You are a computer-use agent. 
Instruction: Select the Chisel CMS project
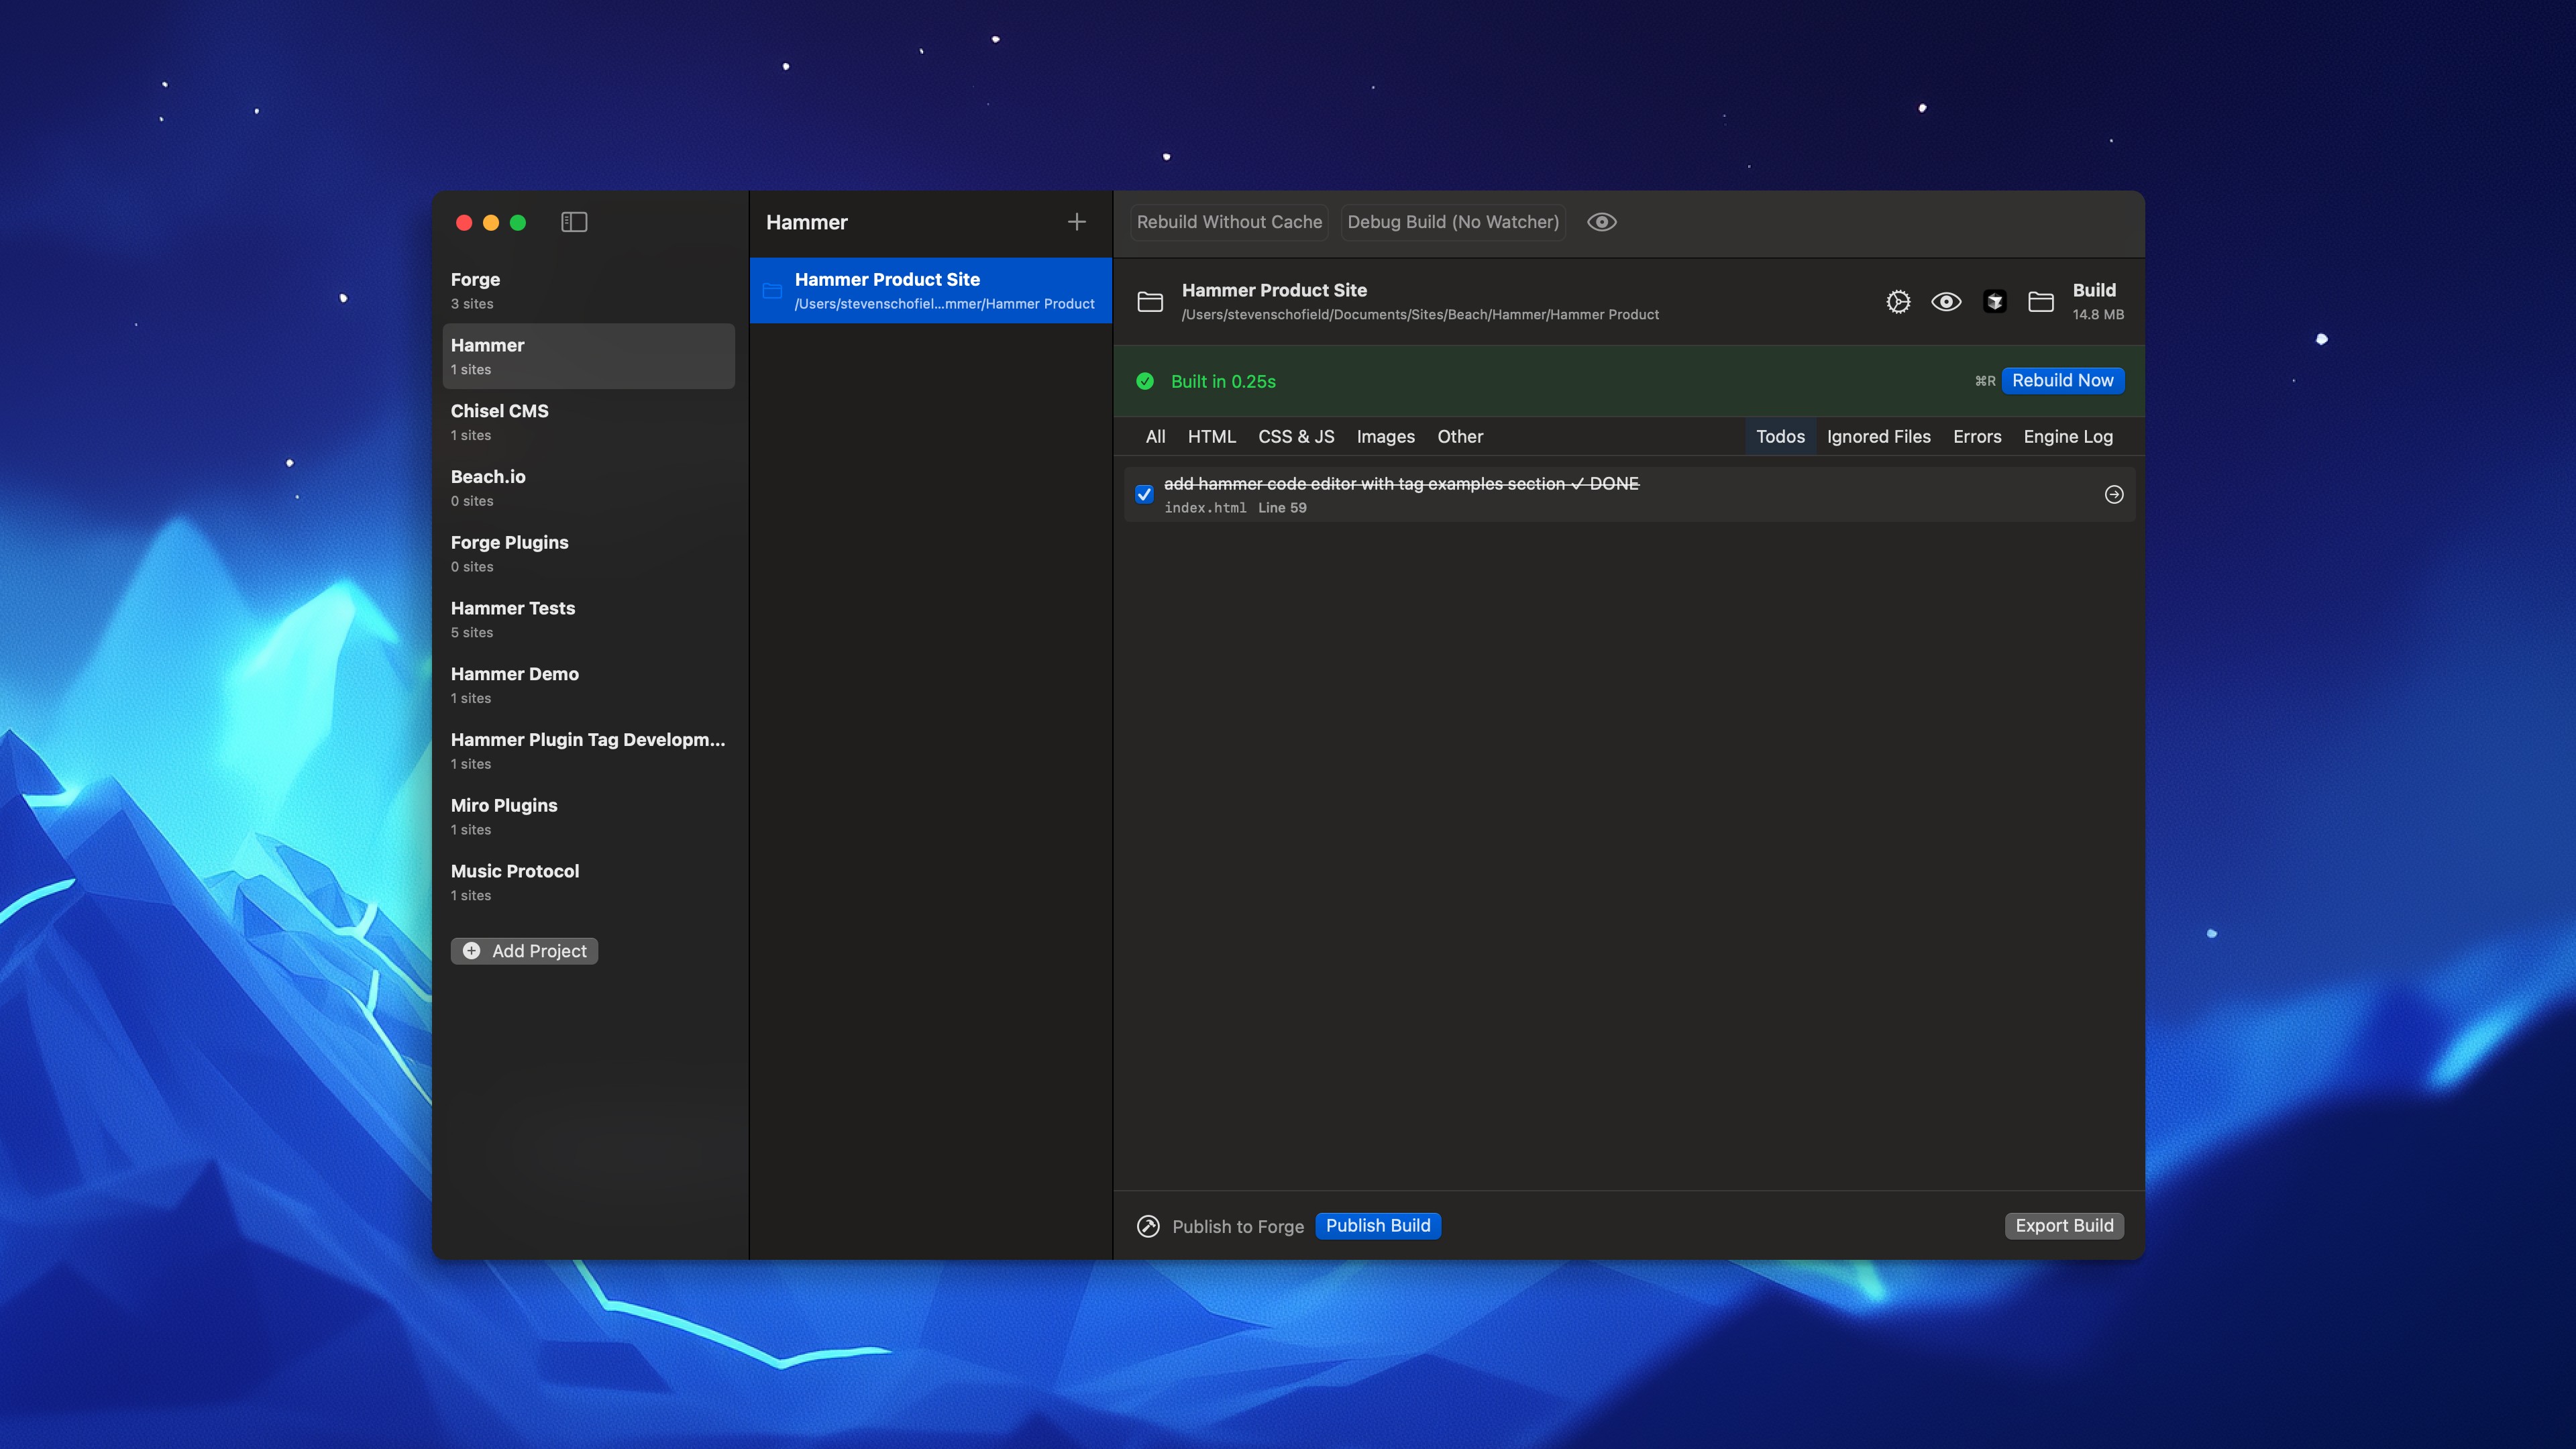pyautogui.click(x=588, y=422)
